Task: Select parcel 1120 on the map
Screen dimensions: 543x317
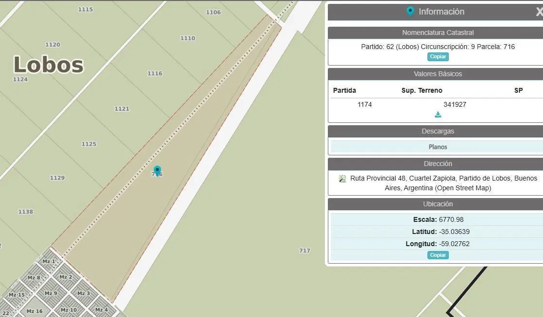Action: point(52,44)
